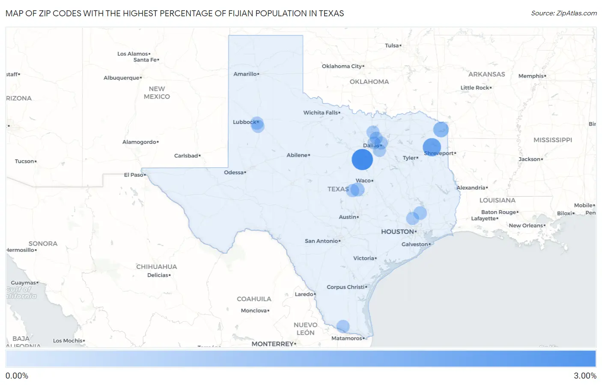
Task: Click the bubble at Texas's northeast corner
Action: (x=441, y=129)
